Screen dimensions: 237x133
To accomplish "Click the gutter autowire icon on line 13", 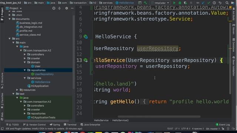I will tap(86, 60).
